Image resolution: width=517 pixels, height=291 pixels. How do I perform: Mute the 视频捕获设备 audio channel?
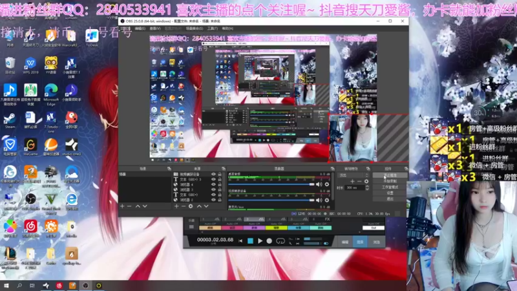coord(319,200)
